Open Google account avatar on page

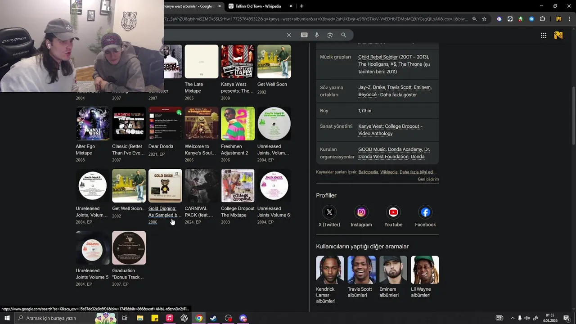[x=558, y=35]
